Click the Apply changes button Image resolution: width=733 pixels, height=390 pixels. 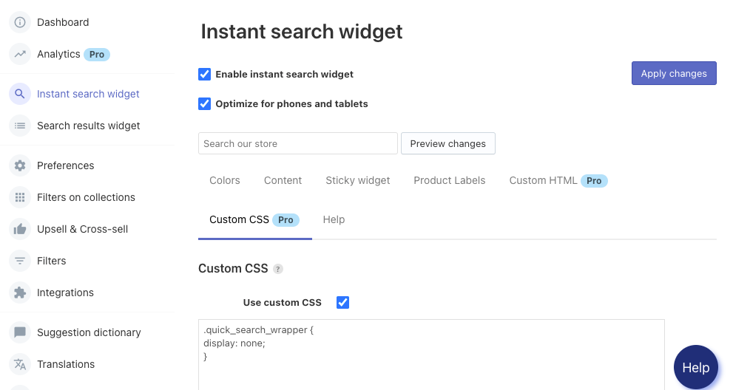point(674,73)
